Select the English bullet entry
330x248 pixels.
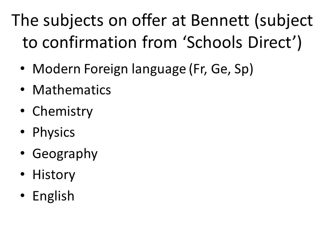tap(53, 196)
